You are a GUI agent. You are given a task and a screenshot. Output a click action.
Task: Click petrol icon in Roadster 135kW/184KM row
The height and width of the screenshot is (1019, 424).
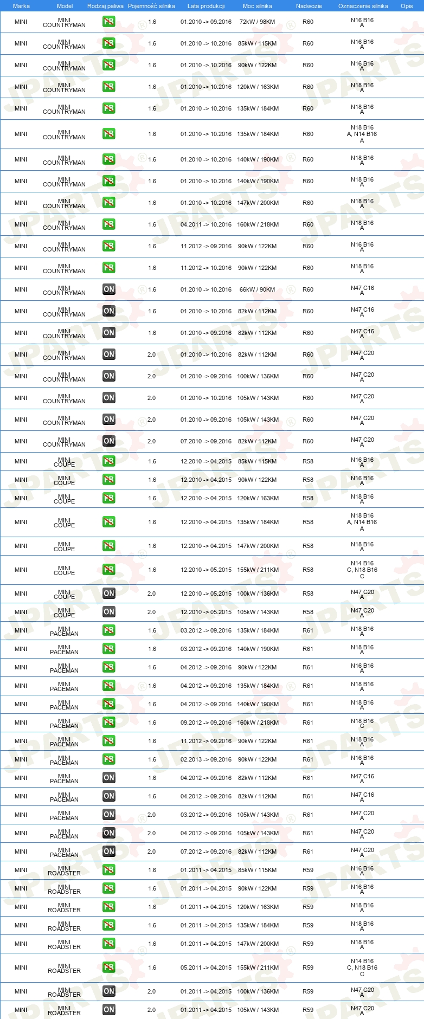tap(109, 925)
